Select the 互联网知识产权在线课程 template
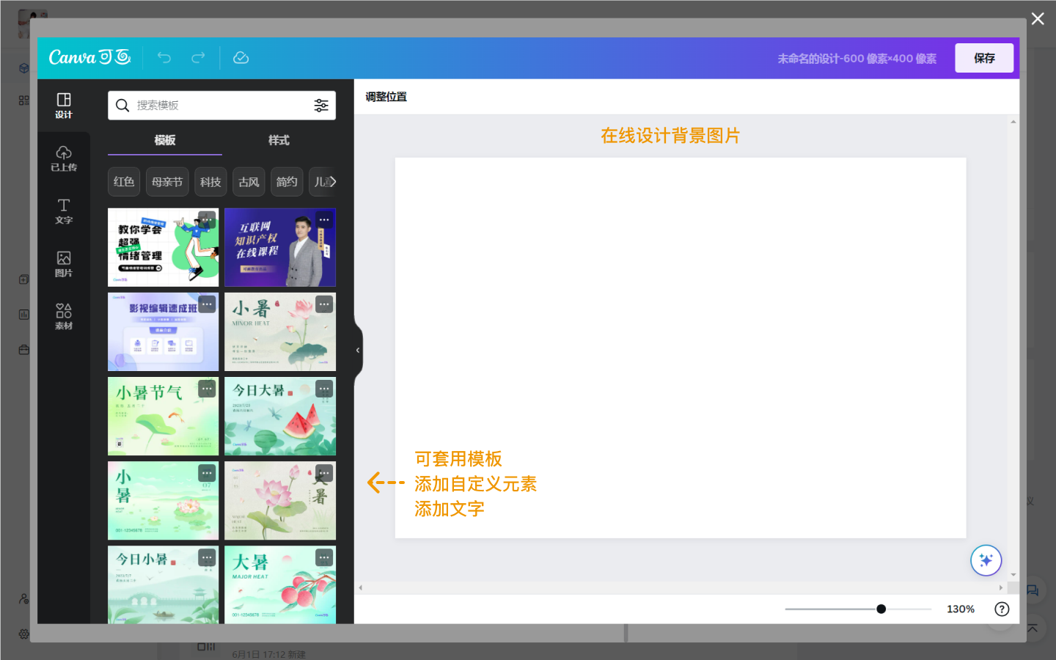Image resolution: width=1056 pixels, height=660 pixels. (x=280, y=247)
